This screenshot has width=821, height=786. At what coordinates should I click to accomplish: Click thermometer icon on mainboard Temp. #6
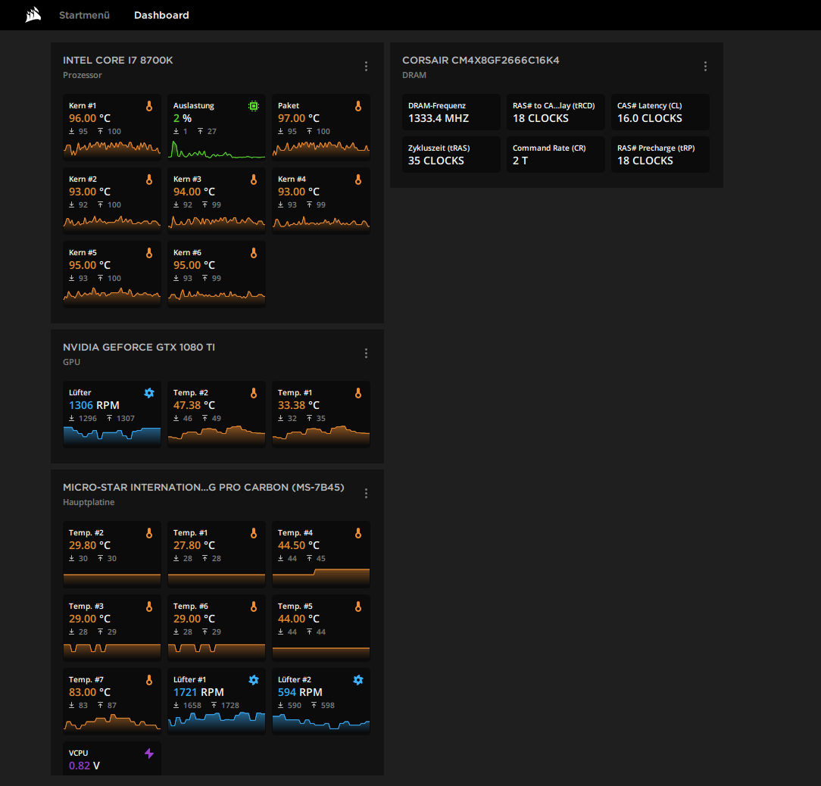click(254, 607)
